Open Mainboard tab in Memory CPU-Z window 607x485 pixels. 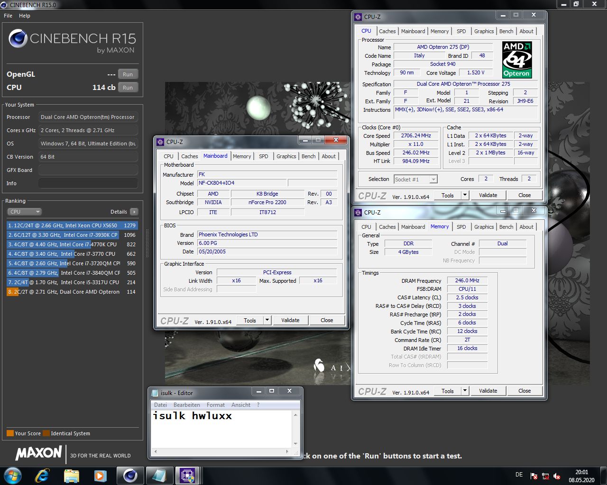pyautogui.click(x=413, y=227)
